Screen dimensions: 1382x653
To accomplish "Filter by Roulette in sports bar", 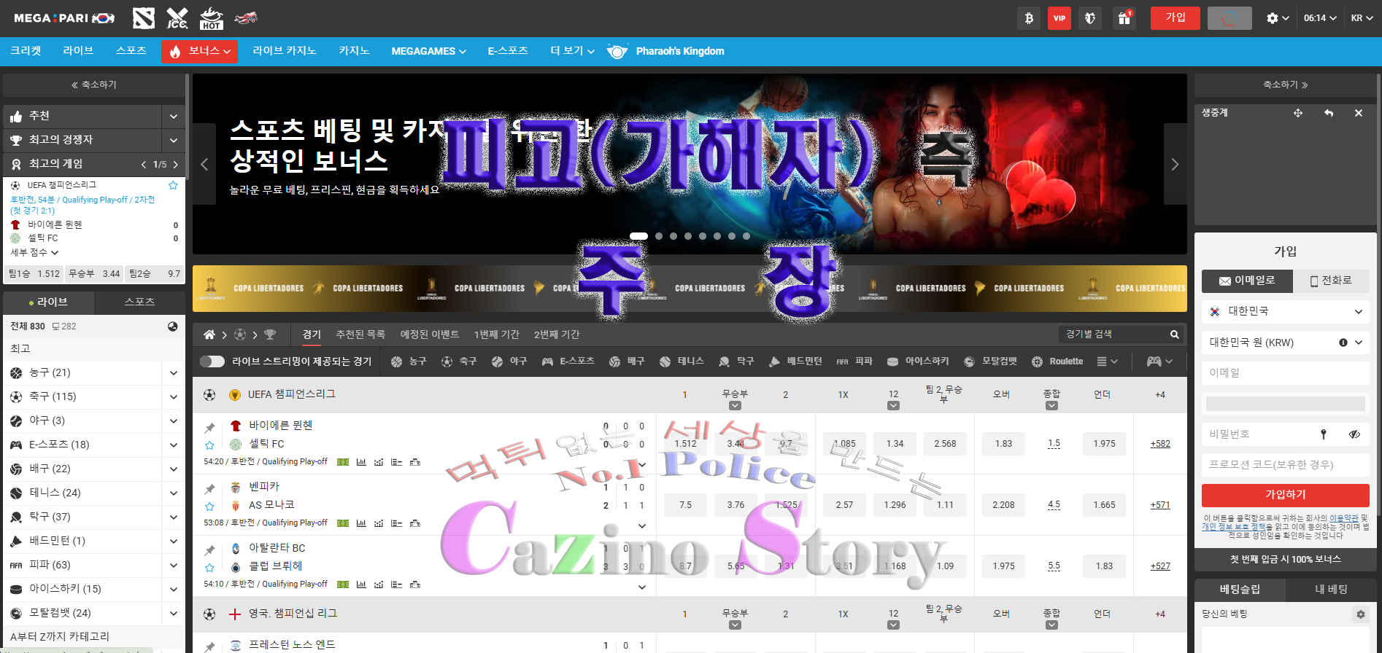I will click(1057, 361).
